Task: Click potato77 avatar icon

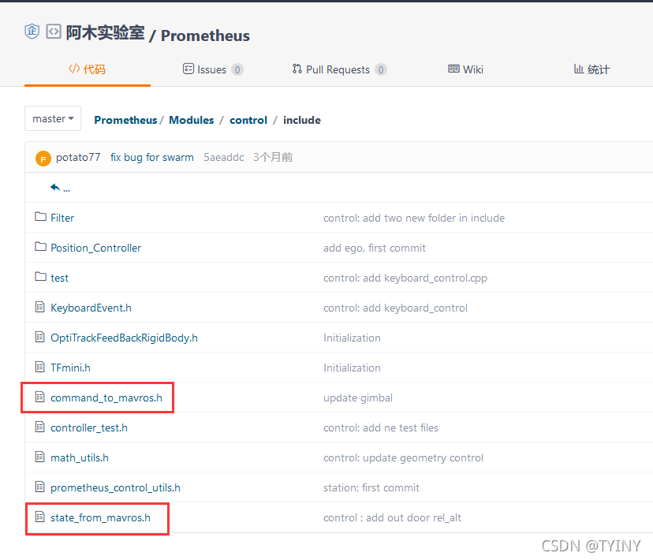Action: (43, 159)
